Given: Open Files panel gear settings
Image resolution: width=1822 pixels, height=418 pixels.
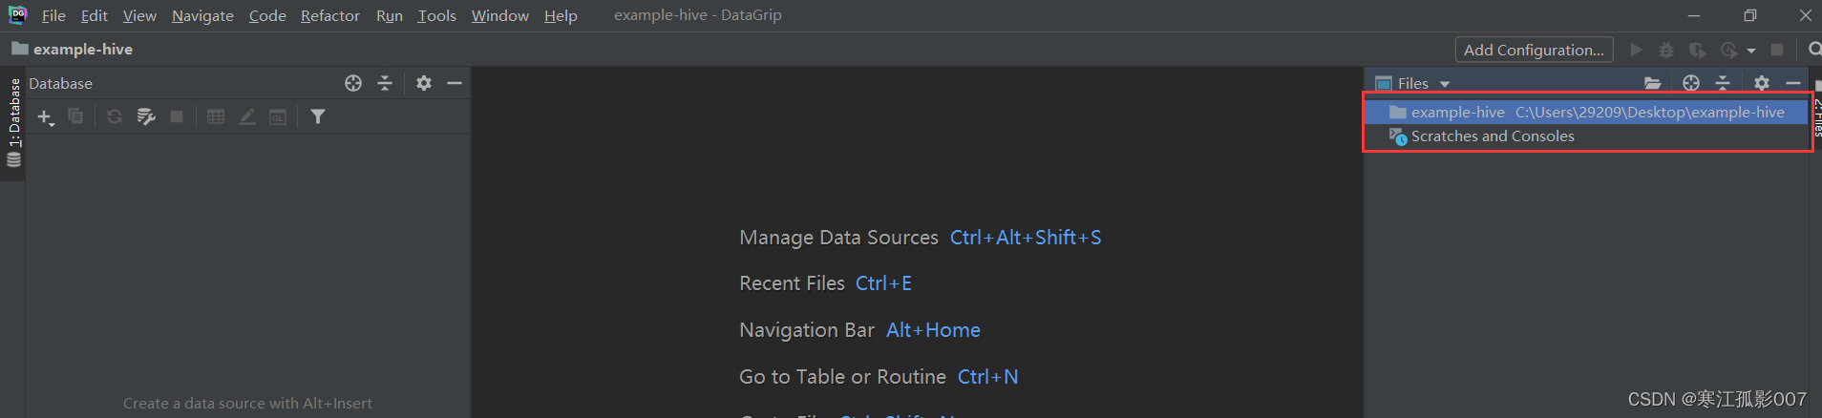Looking at the screenshot, I should pos(1762,83).
